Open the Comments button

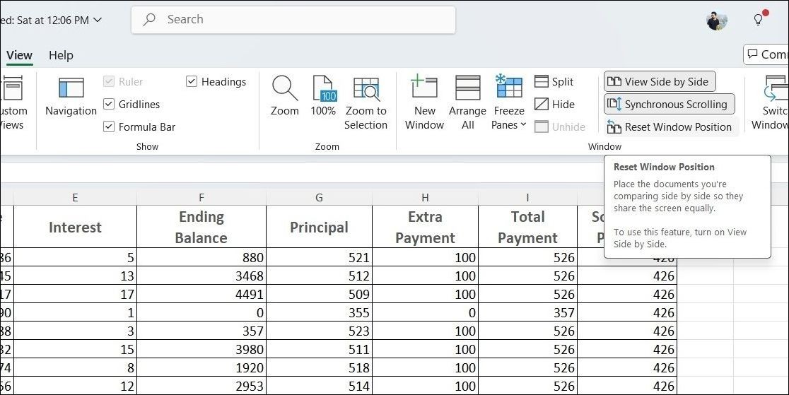(766, 54)
